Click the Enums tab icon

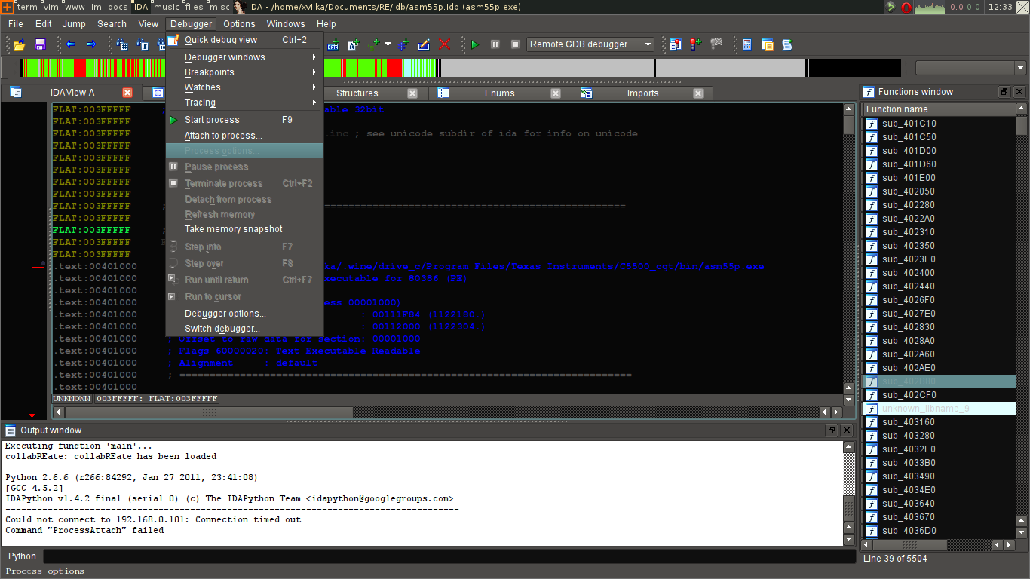coord(443,93)
